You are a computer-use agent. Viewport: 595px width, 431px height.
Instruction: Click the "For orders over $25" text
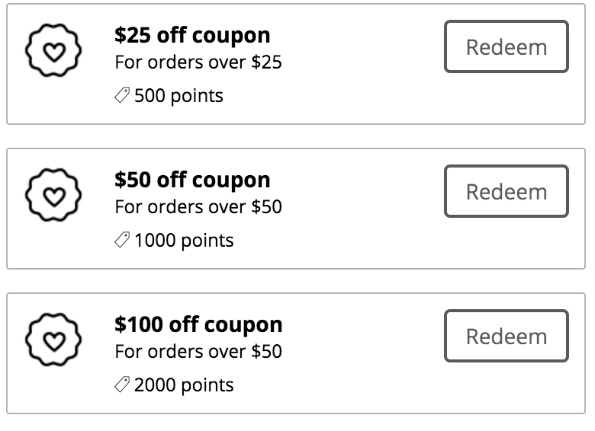198,62
